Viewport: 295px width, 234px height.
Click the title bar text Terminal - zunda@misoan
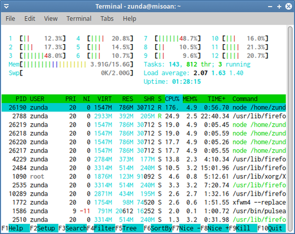[x=138, y=6]
